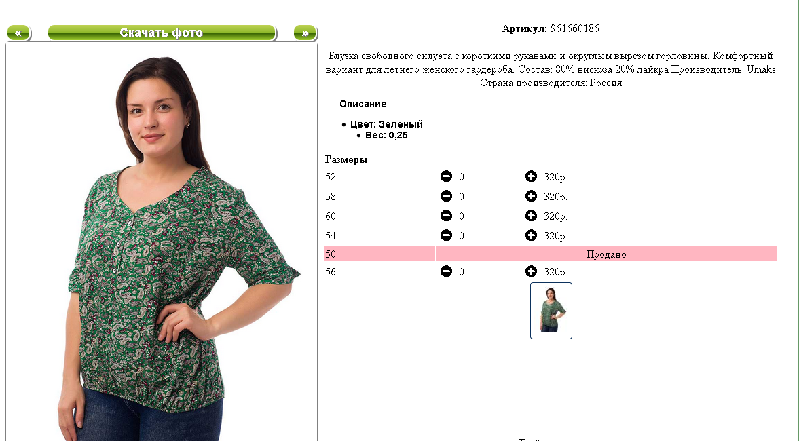Decrease quantity for size 54
Viewport: 799px width, 441px height.
tap(446, 235)
